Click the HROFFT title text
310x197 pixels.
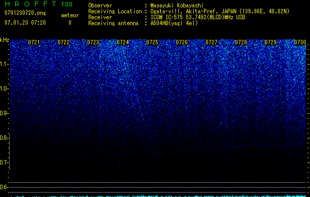point(31,4)
